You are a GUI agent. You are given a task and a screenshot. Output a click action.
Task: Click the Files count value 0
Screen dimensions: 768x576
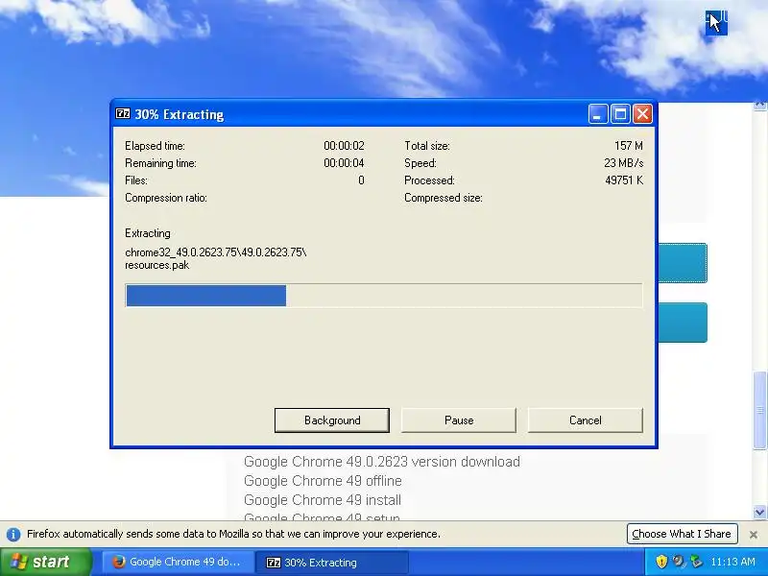pyautogui.click(x=362, y=180)
